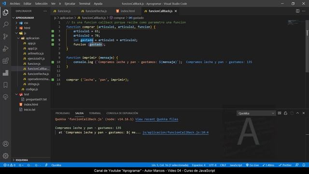The image size is (309, 174).
Task: Toggle output scroll lock
Action: coord(285,113)
